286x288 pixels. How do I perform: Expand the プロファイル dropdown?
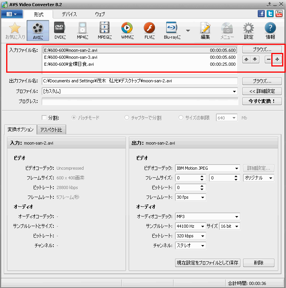pos(234,91)
